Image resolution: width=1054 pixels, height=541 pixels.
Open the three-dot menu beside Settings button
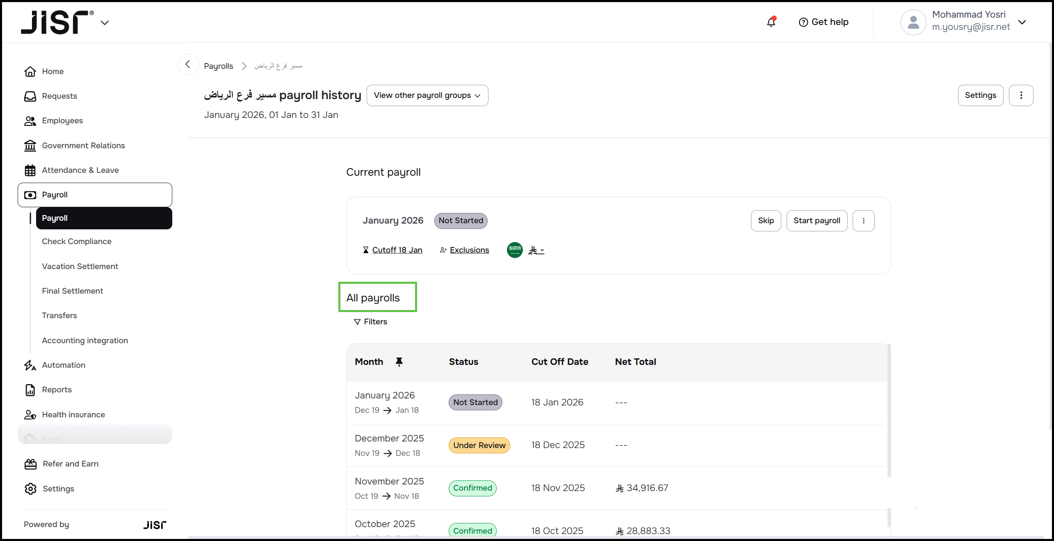click(x=1020, y=95)
